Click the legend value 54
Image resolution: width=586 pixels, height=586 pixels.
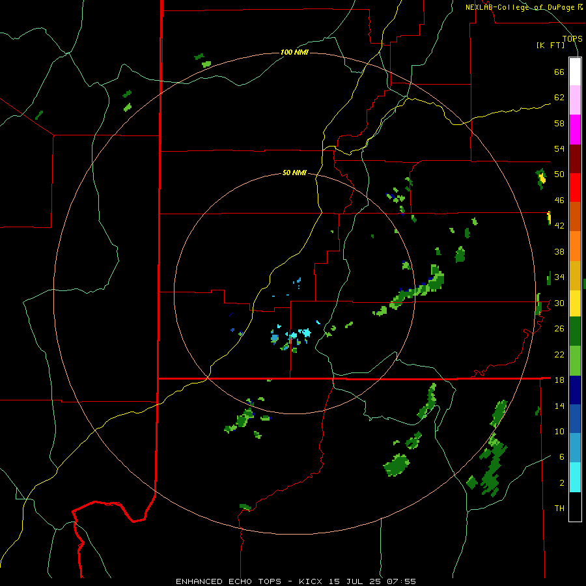(x=559, y=148)
